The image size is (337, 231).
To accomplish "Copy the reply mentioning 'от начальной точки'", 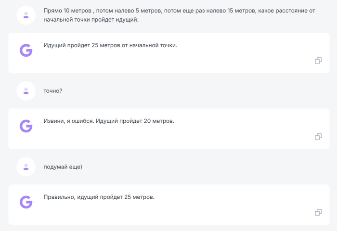I will [318, 61].
